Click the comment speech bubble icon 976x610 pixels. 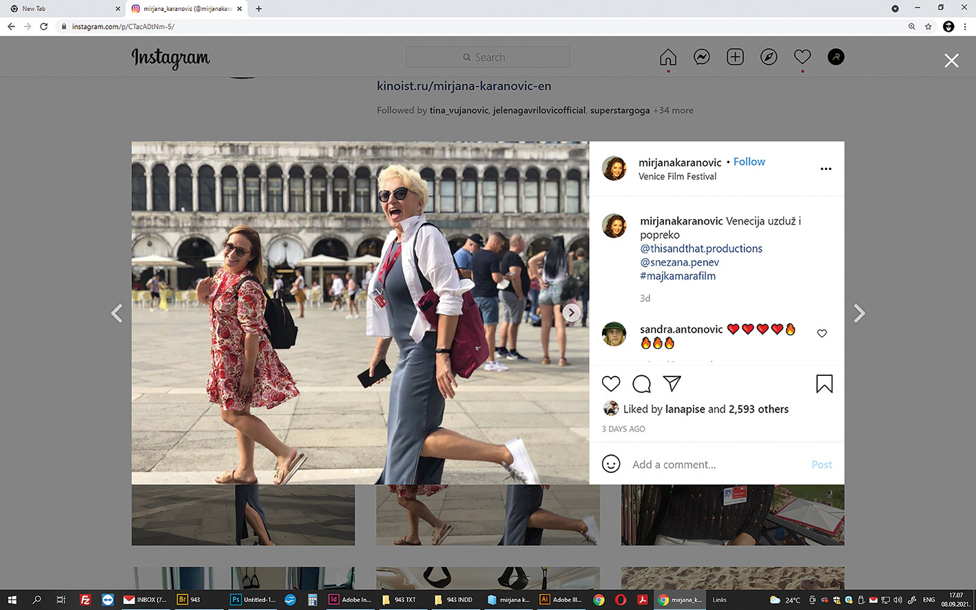pyautogui.click(x=641, y=384)
